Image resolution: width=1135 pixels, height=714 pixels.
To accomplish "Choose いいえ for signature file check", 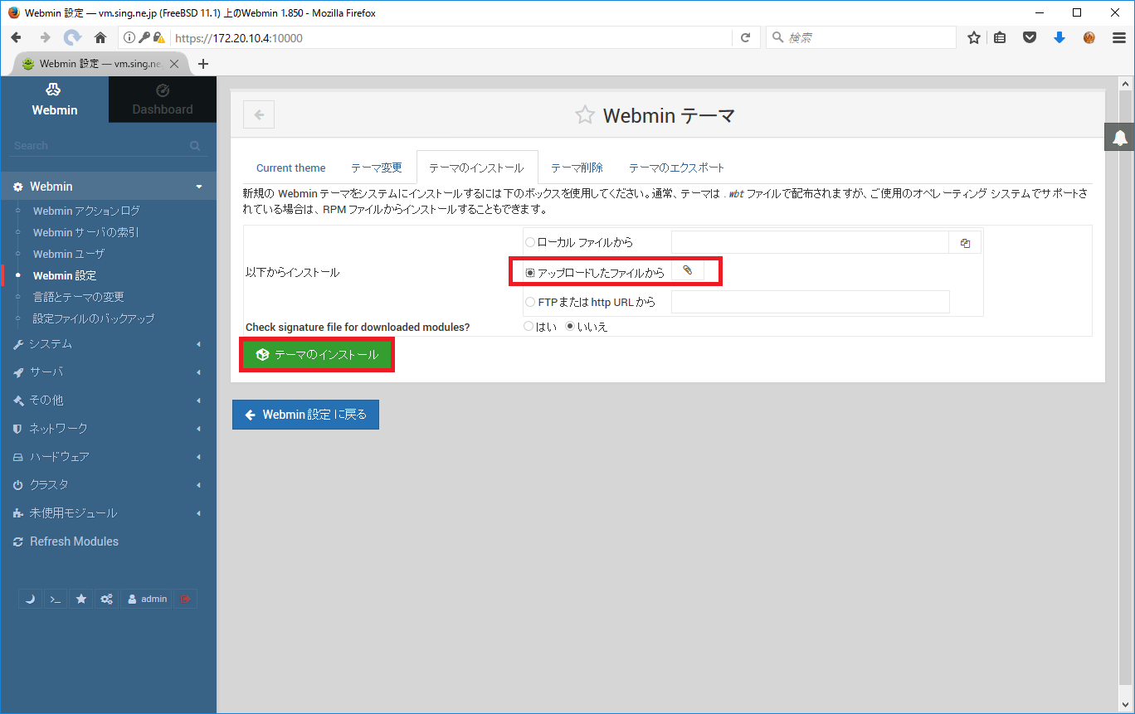I will click(570, 327).
